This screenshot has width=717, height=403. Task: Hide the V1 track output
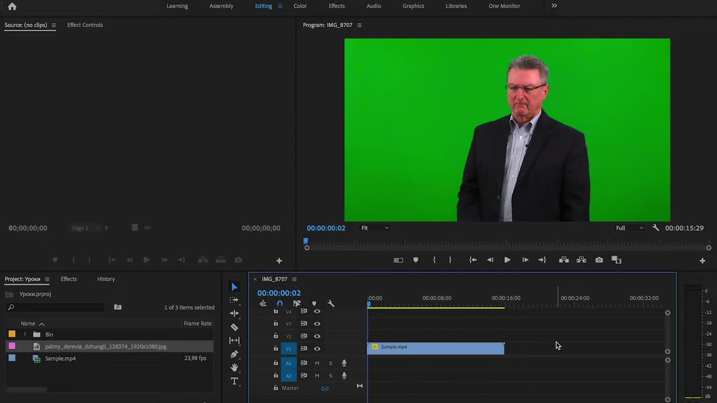[317, 349]
